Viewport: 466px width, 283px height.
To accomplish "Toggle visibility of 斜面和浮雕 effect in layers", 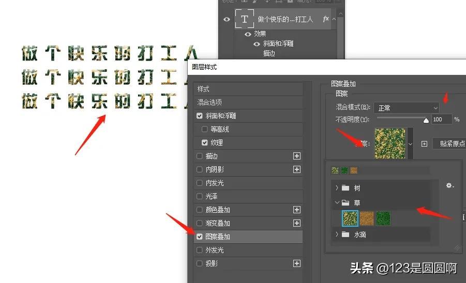I will [257, 44].
